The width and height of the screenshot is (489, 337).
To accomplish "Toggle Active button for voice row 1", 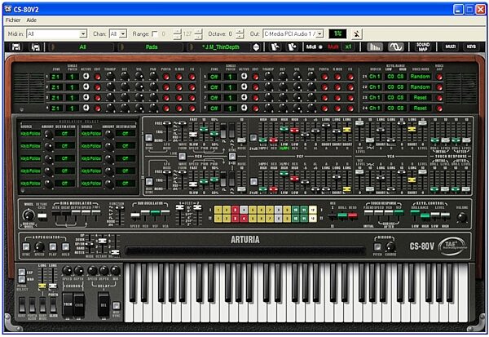I will point(86,76).
